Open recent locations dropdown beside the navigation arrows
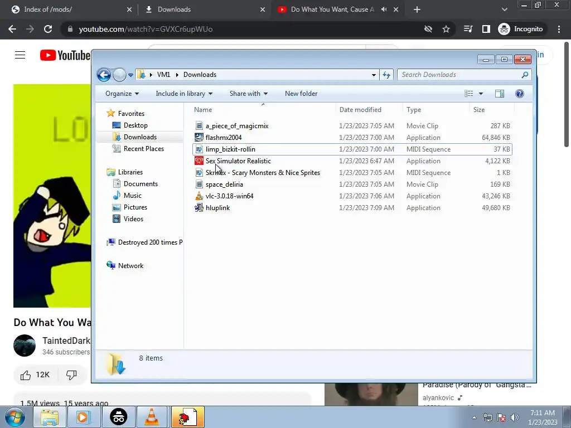Viewport: 571px width, 428px height. [130, 75]
